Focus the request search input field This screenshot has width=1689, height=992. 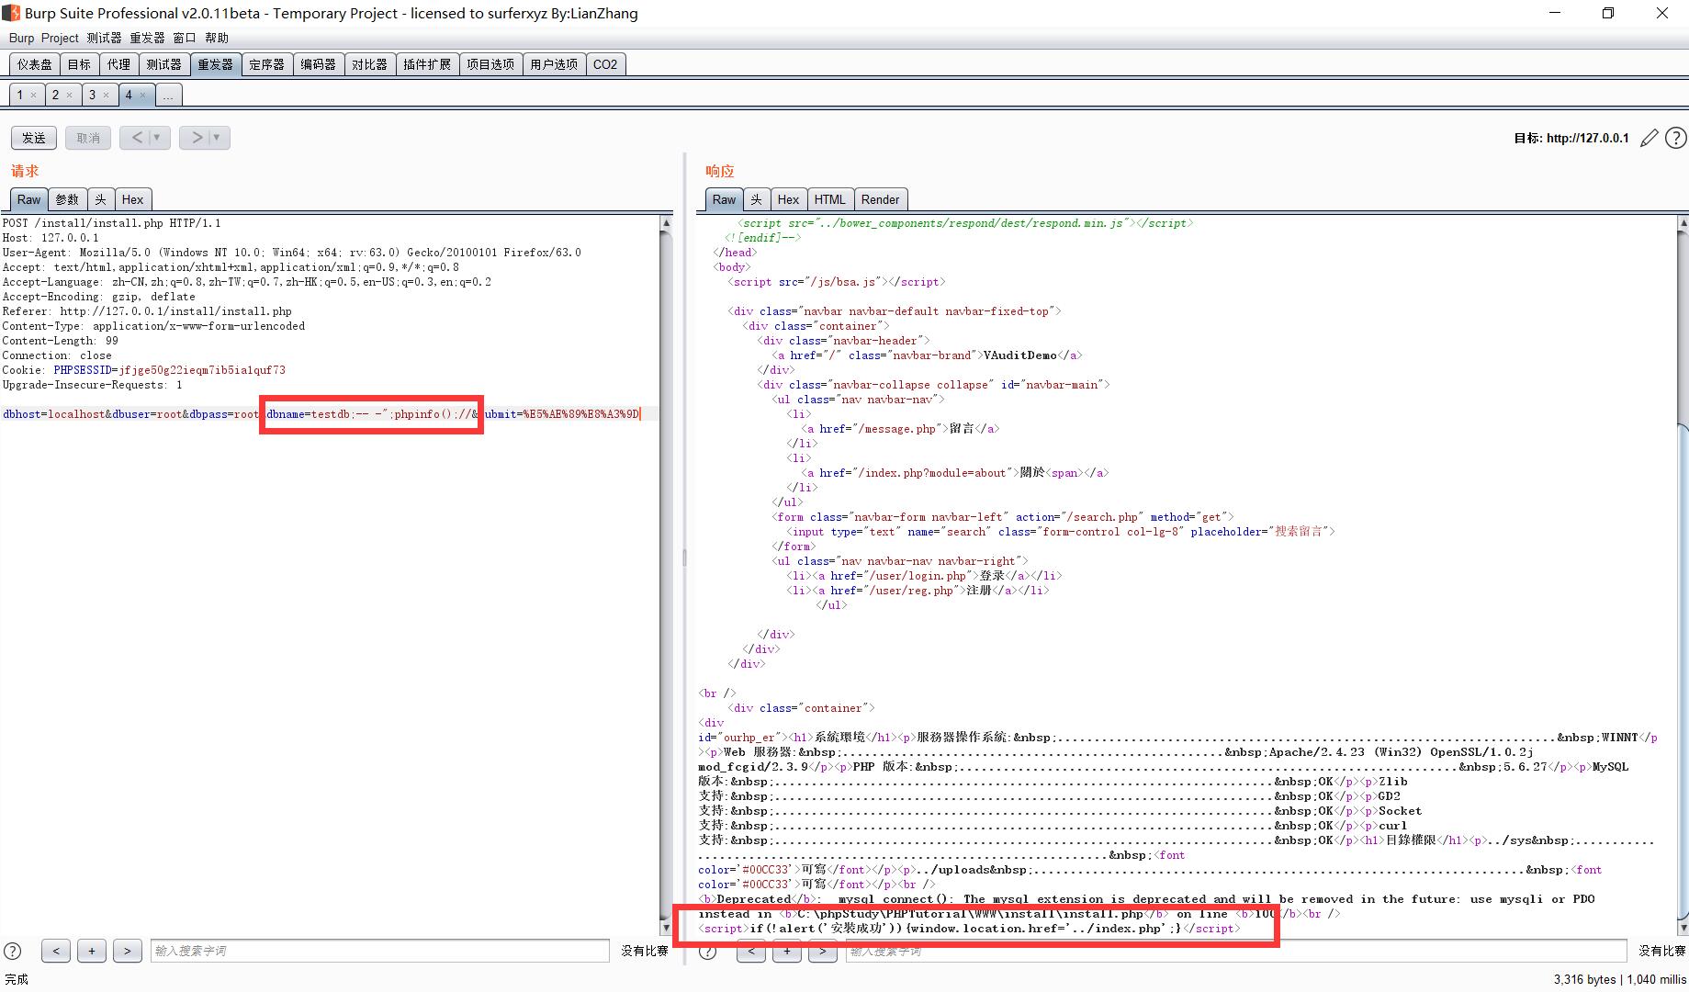pos(380,951)
